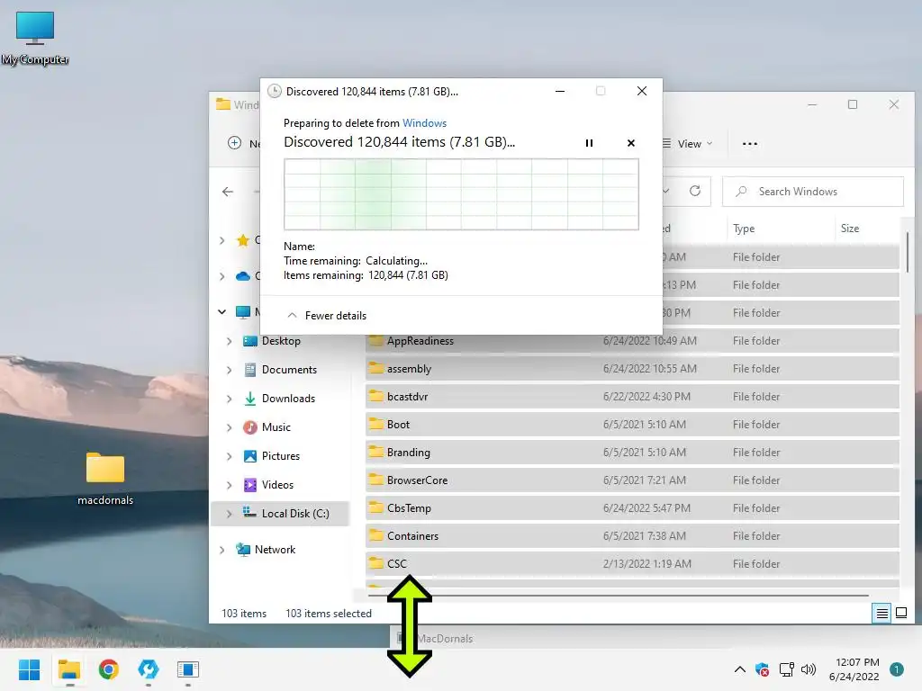Screen dimensions: 922x691
Task: Expand the Network tree node chevron
Action: [x=221, y=550]
